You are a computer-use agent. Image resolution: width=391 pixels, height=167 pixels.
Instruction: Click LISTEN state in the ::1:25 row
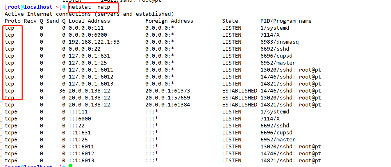coord(232,140)
